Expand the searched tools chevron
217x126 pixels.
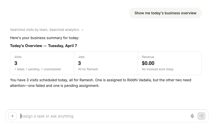[83, 30]
